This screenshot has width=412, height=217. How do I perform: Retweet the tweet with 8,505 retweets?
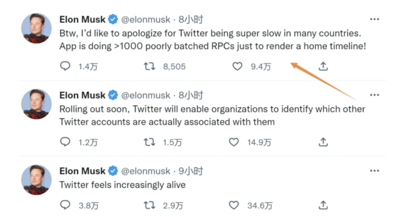[x=149, y=66]
